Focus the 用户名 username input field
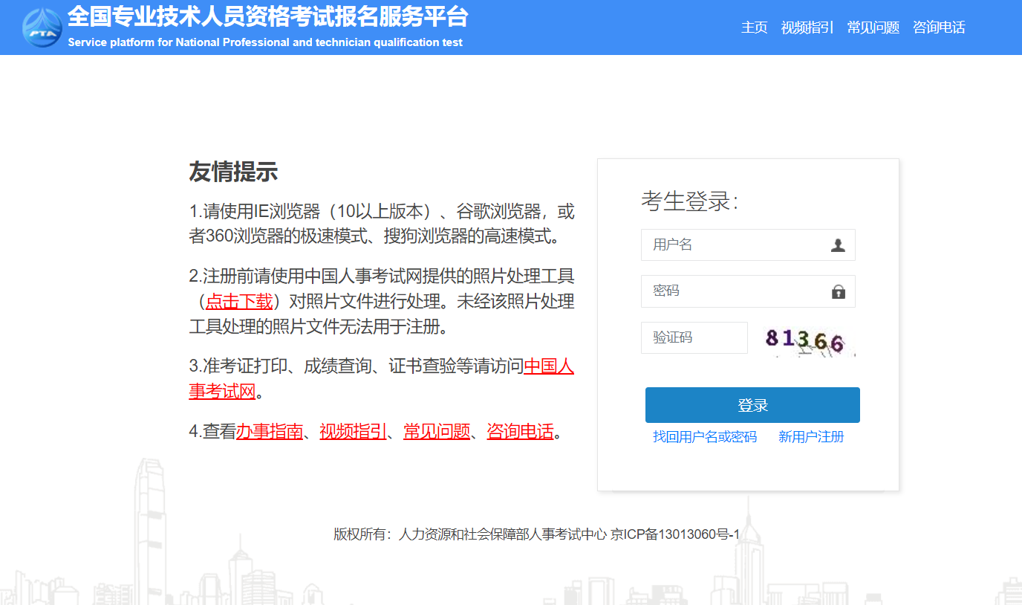Viewport: 1022px width, 605px height. [x=748, y=245]
